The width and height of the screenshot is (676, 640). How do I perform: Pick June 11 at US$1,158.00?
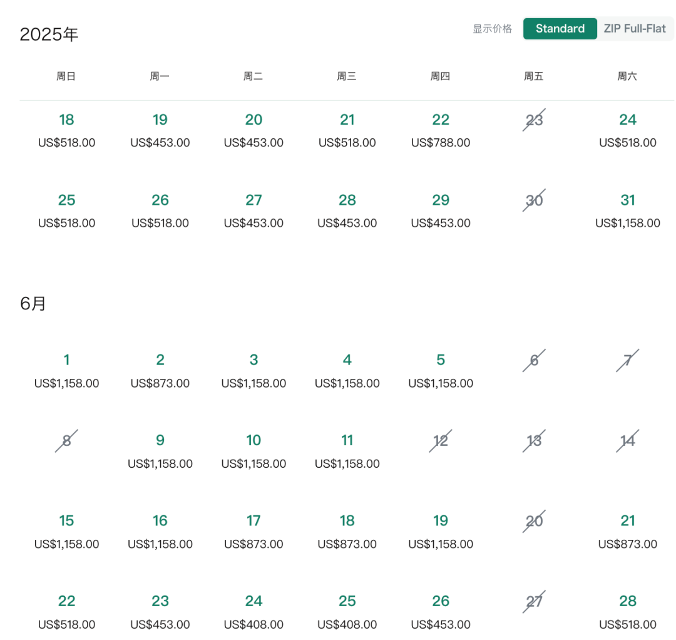point(347,451)
